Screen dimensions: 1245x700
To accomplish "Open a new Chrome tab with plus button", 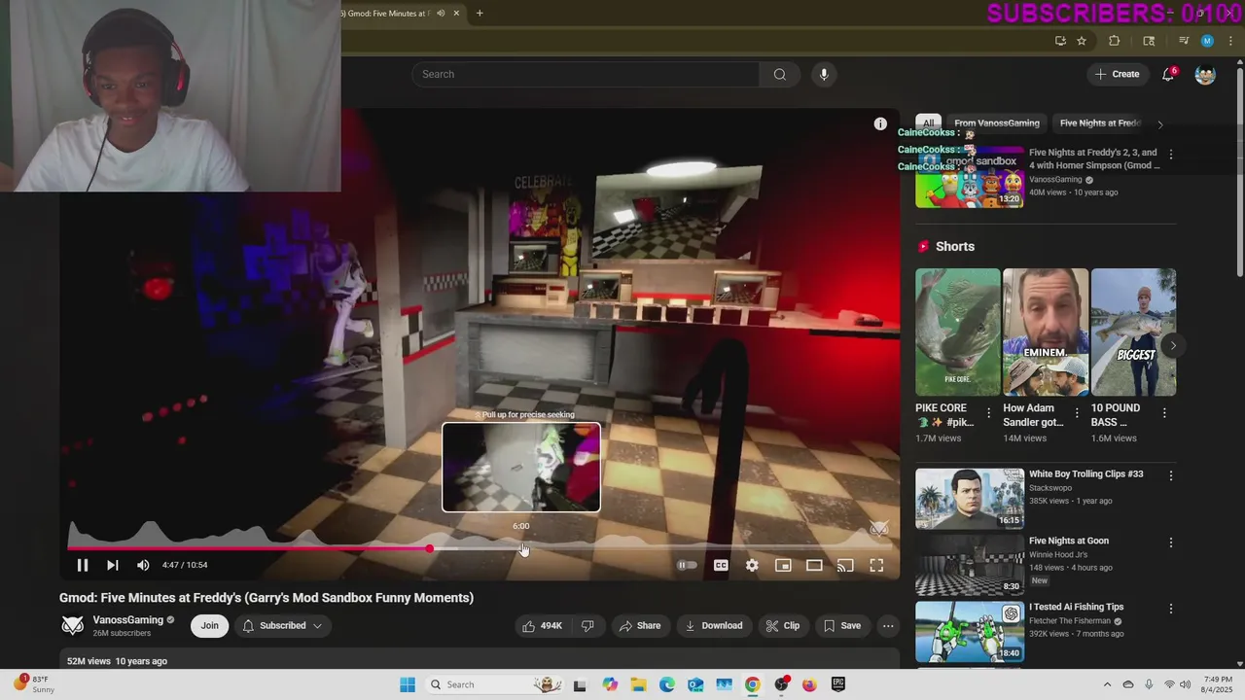I will point(480,13).
